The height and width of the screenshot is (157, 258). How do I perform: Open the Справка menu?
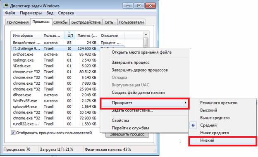click(x=66, y=13)
